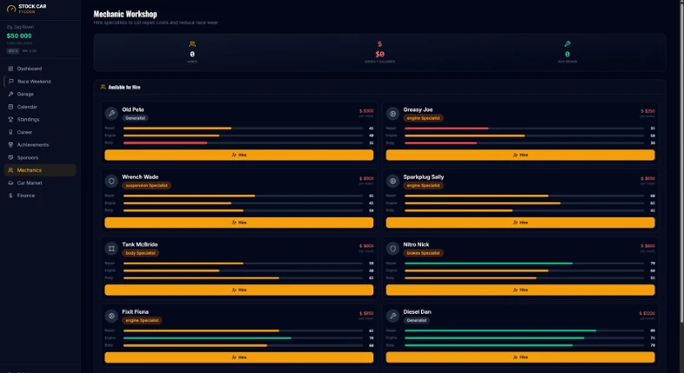This screenshot has width=684, height=373.
Task: Click the Stock Car Tycoon speedometer logo
Action: click(x=11, y=9)
